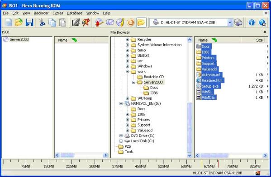
Task: Click the context Help question icon
Action: pos(262,23)
